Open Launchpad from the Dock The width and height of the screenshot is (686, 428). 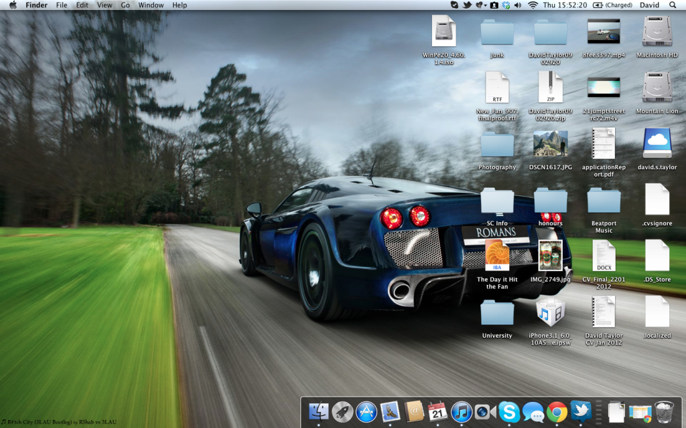[342, 412]
